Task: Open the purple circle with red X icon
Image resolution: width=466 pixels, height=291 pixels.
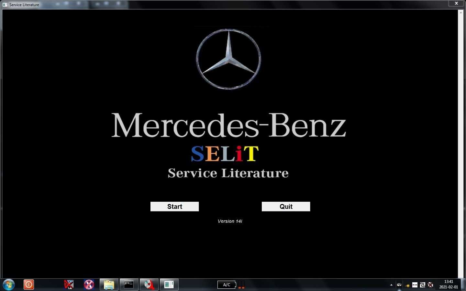Action: coord(89,285)
